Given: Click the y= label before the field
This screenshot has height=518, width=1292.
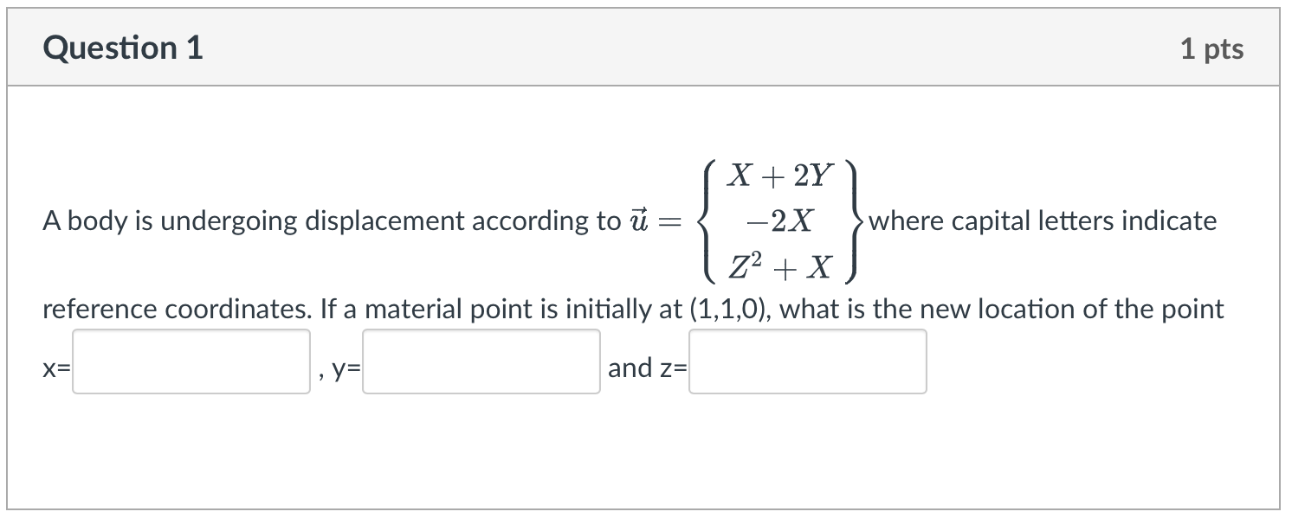Looking at the screenshot, I should pos(345,368).
